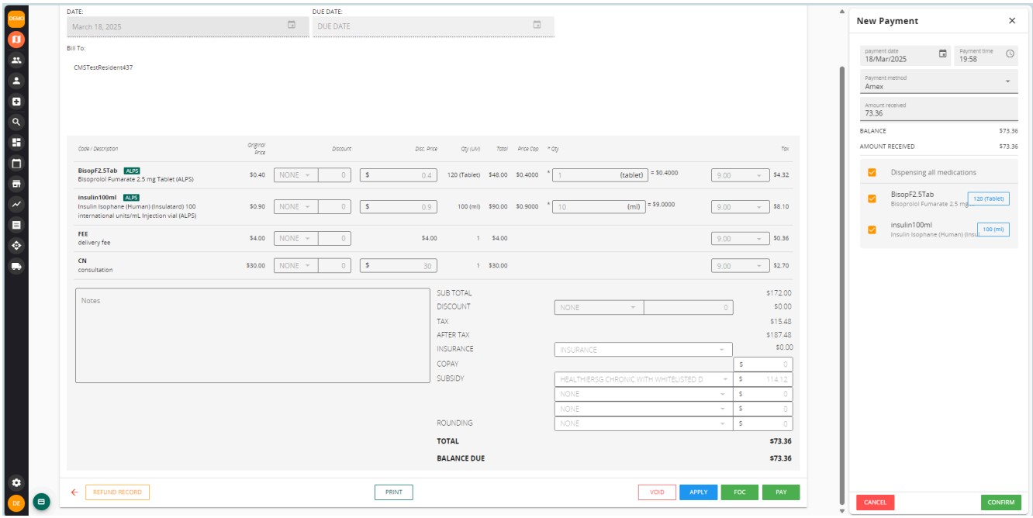Screen dimensions: 1033x518
Task: Click the Amount received field
Action: pyautogui.click(x=939, y=109)
